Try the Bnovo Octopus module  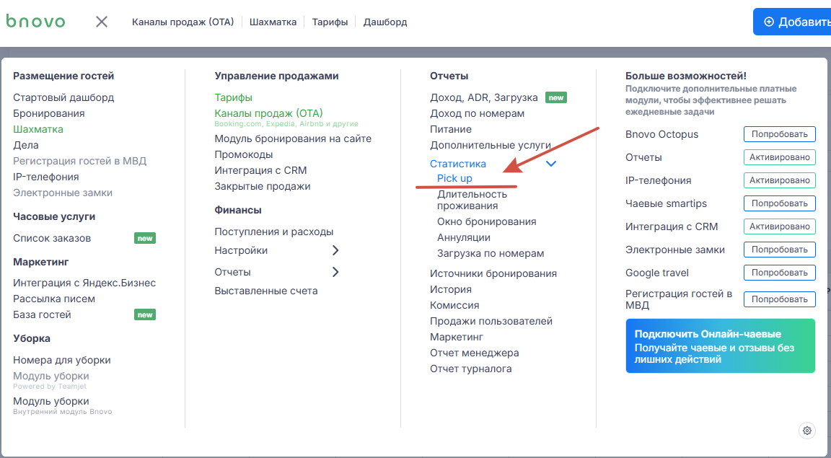(779, 134)
